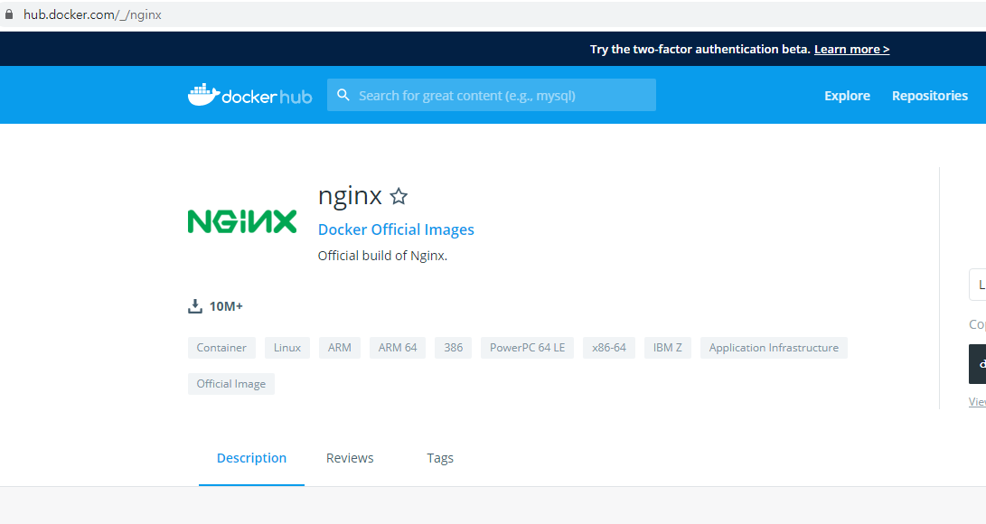The height and width of the screenshot is (524, 986).
Task: Click the Docker Hub whale logo
Action: click(x=249, y=95)
